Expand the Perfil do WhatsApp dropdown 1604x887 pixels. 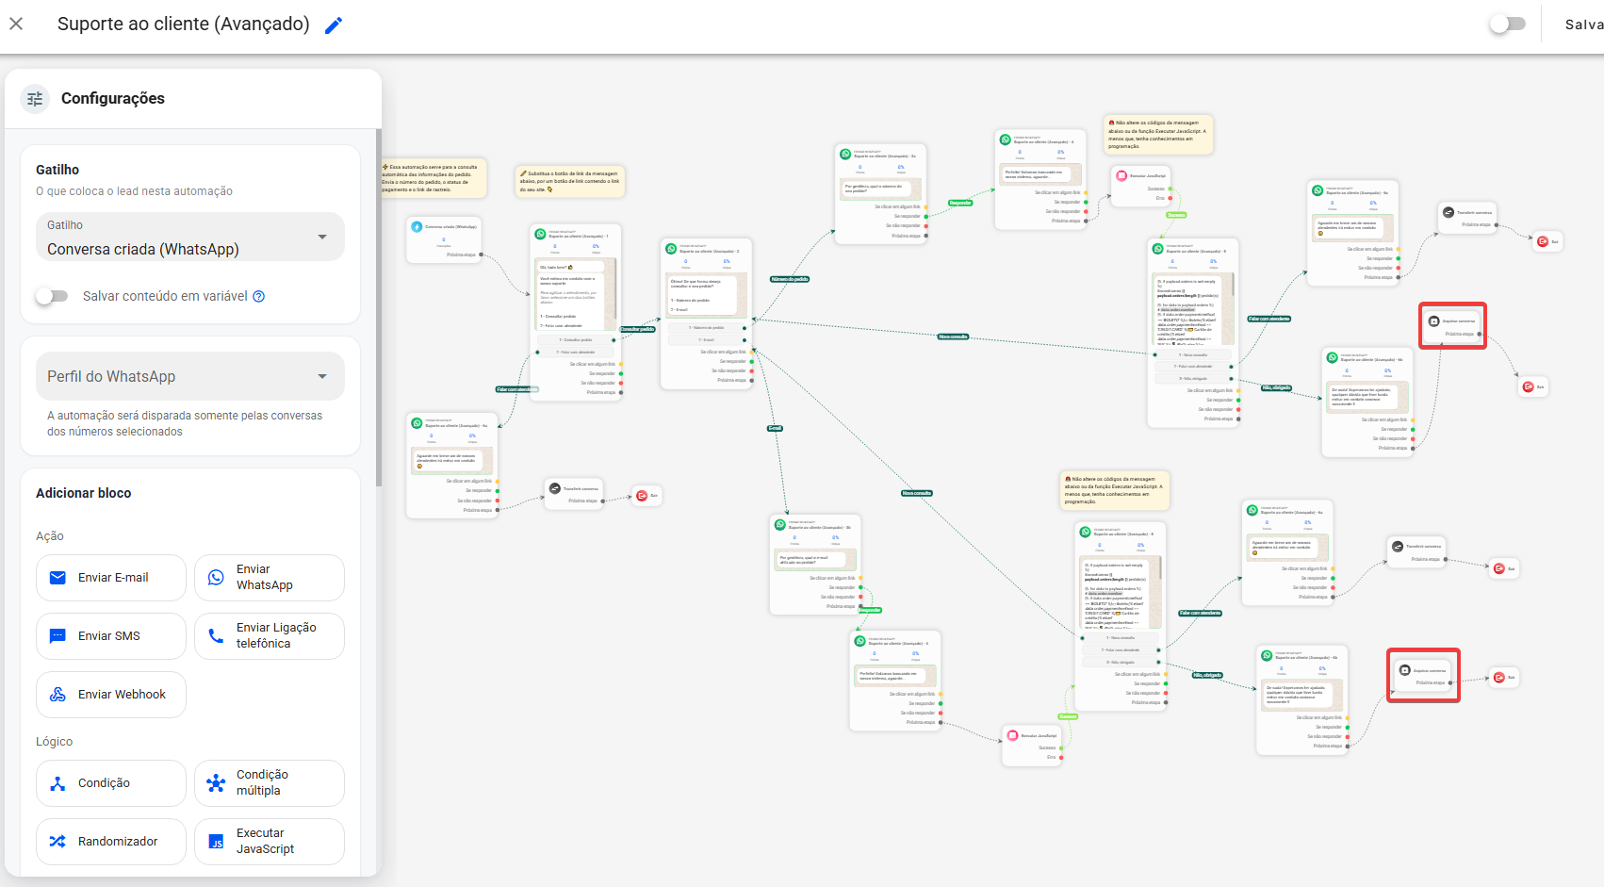(x=190, y=376)
